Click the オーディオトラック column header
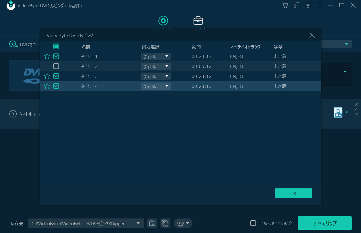361x233 pixels. pyautogui.click(x=246, y=46)
